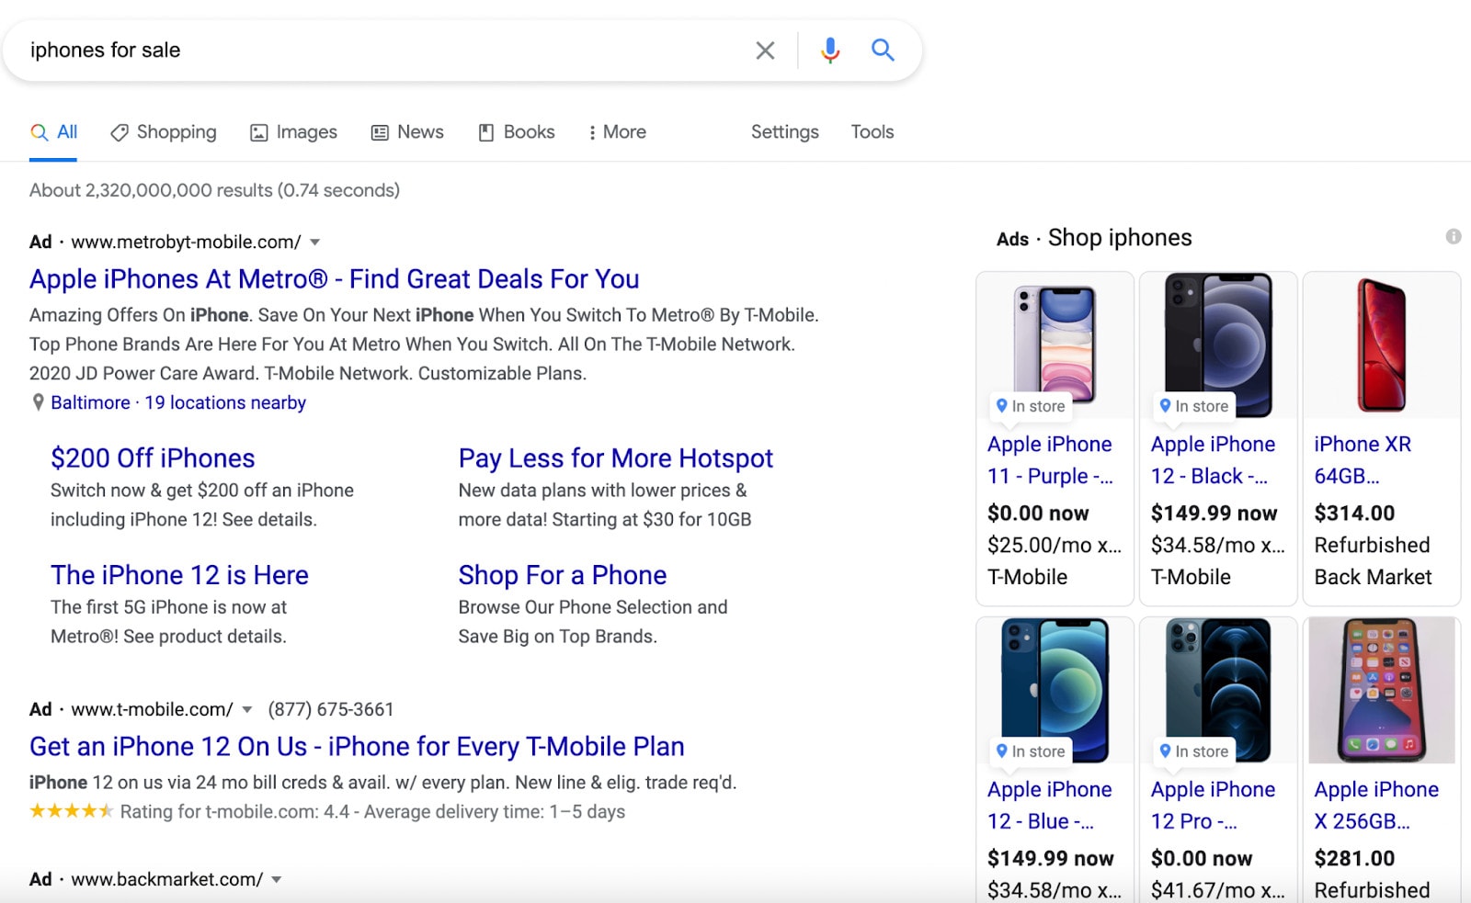Image resolution: width=1471 pixels, height=903 pixels.
Task: Click the location pin icon next to Baltimore
Action: tap(38, 402)
